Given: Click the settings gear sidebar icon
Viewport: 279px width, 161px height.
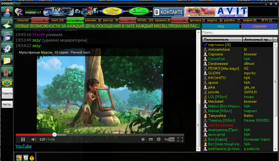Looking at the screenshot, I should tap(7, 48).
